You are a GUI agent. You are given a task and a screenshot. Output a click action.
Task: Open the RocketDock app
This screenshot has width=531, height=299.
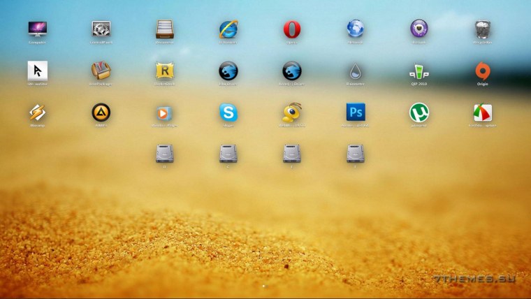(165, 71)
